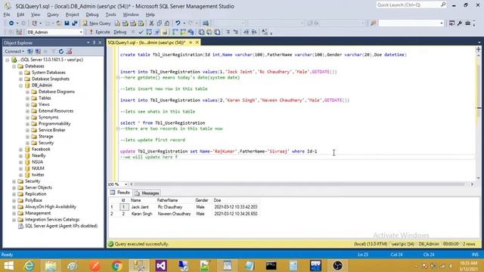Click the Paste icon in the toolbar
This screenshot has width=484, height=272.
pyautogui.click(x=166, y=23)
